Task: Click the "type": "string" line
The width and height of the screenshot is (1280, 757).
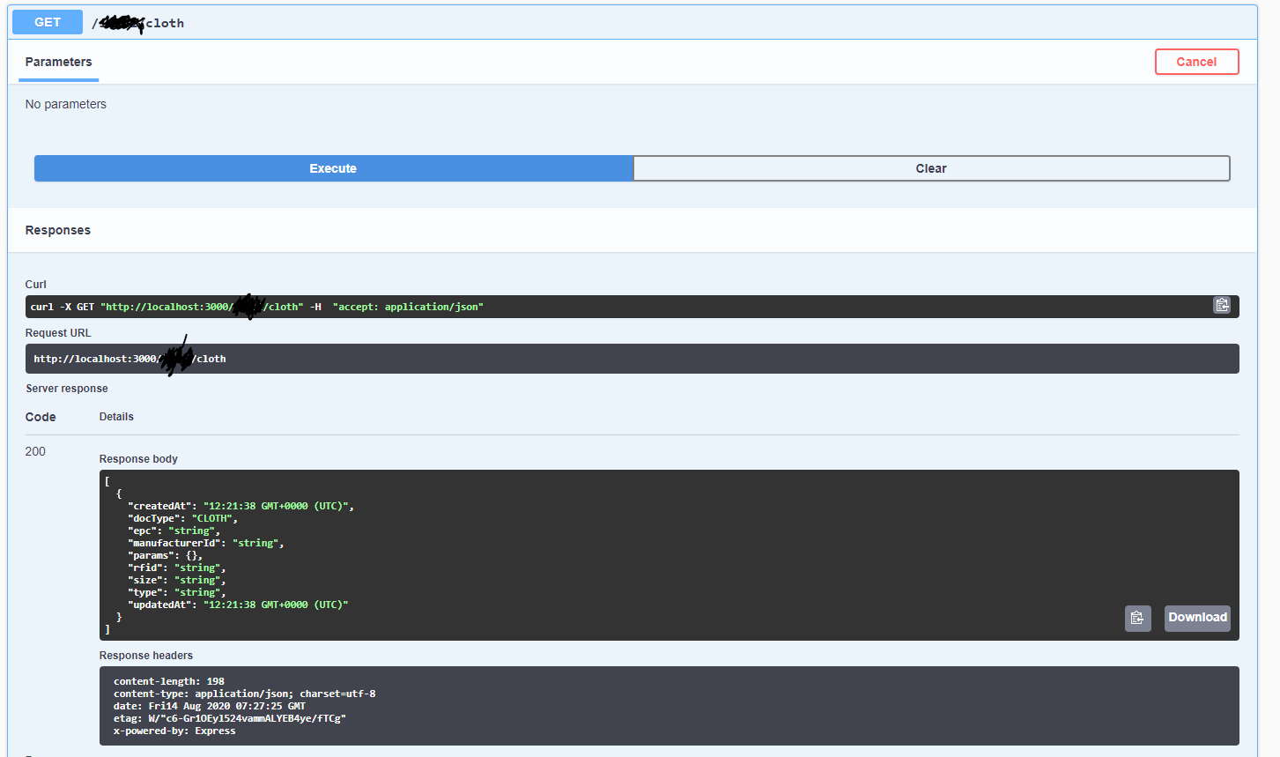Action: click(177, 592)
